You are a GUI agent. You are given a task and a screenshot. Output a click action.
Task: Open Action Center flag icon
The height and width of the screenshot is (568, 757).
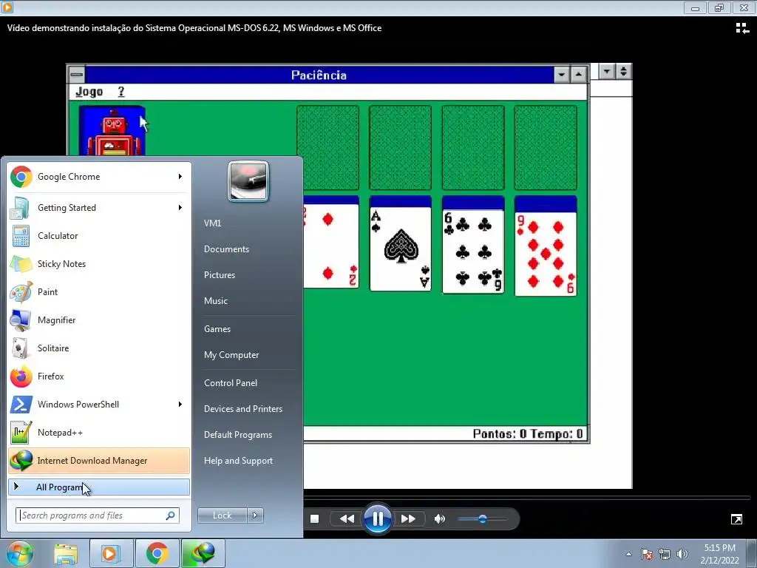coord(646,554)
